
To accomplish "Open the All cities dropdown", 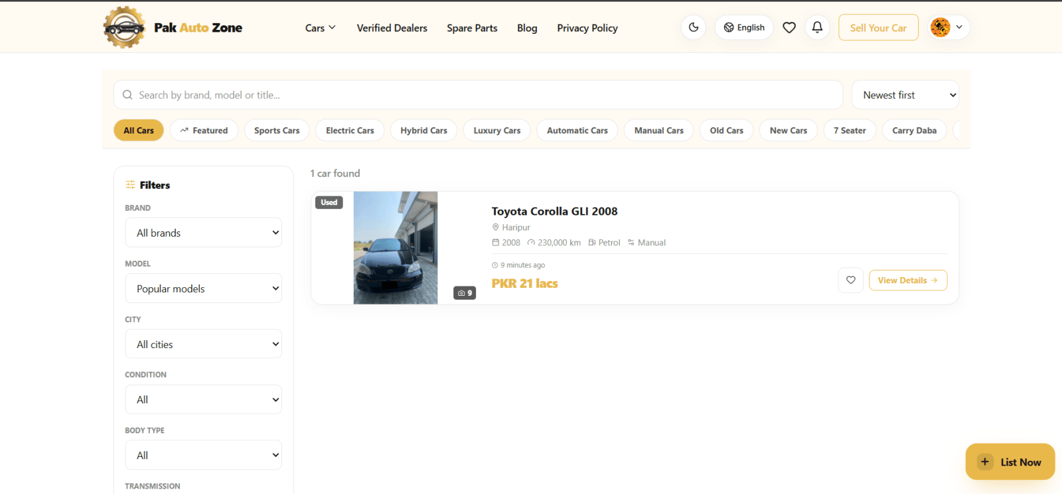I will point(204,344).
